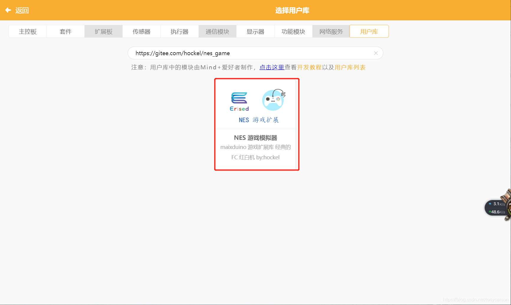Image resolution: width=511 pixels, height=305 pixels.
Task: Click the highlighted 用户库 tab
Action: [369, 31]
